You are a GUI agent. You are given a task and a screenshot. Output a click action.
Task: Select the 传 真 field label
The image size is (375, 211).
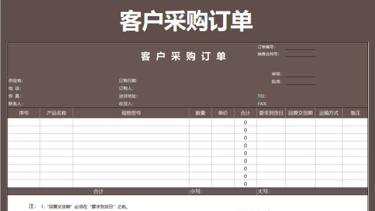pyautogui.click(x=15, y=96)
